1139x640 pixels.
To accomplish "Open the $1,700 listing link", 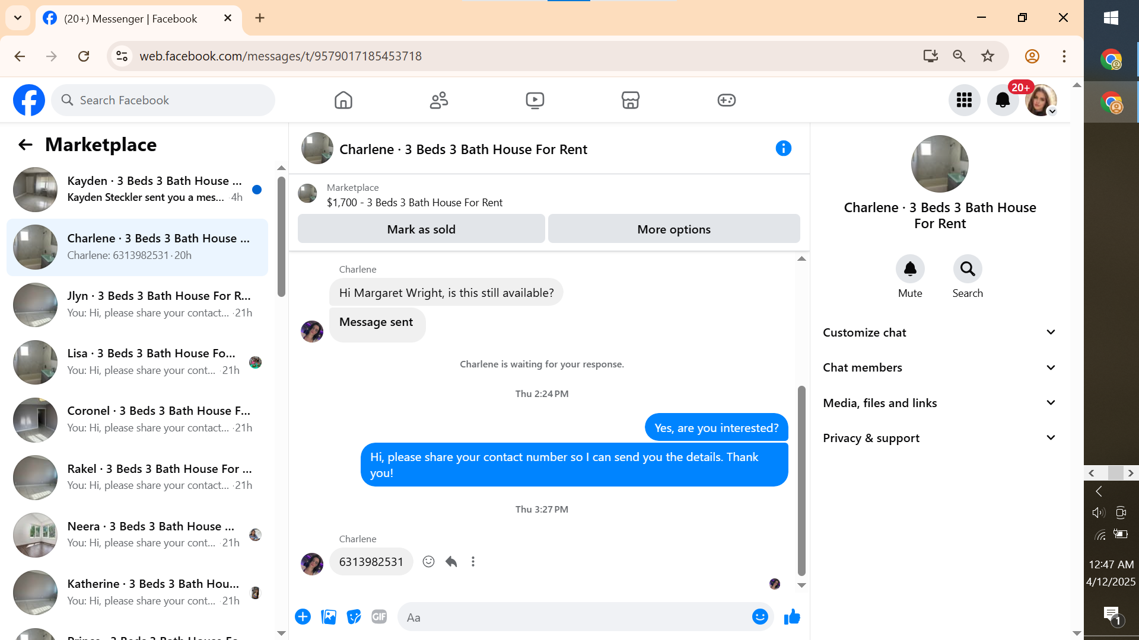I will [x=414, y=203].
